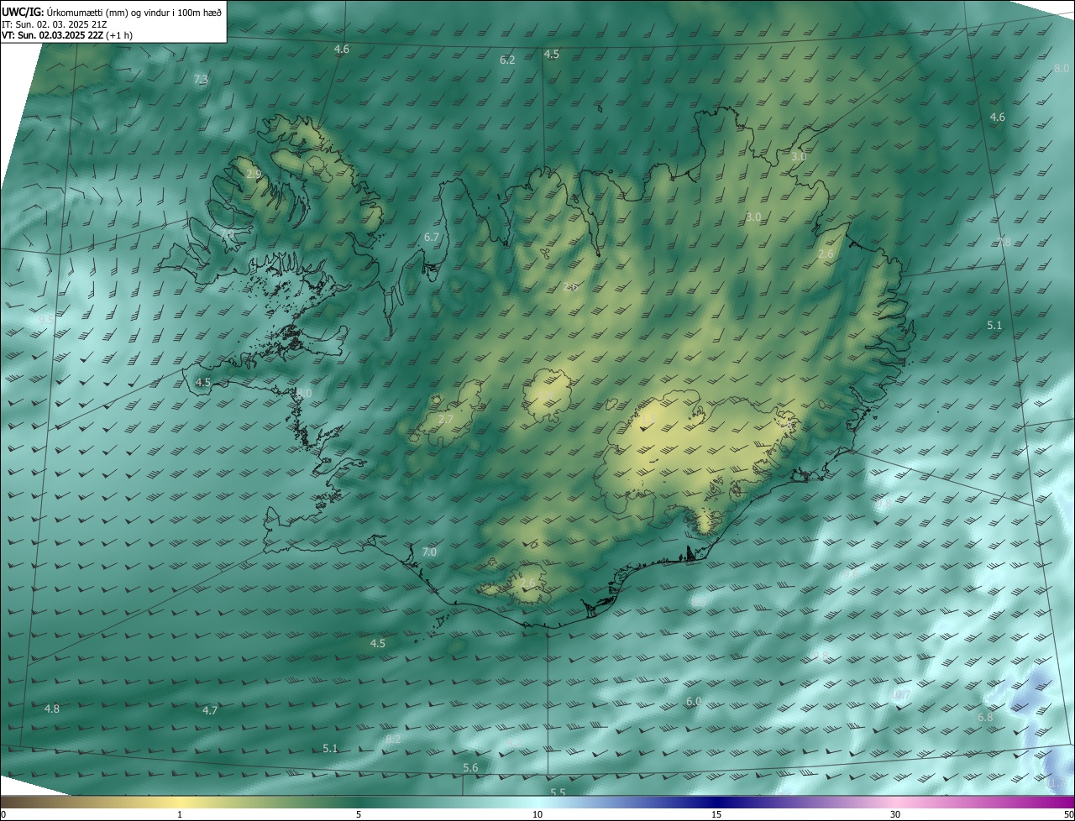The image size is (1075, 821).
Task: Click the 6.0 value label on the map
Action: pos(694,701)
